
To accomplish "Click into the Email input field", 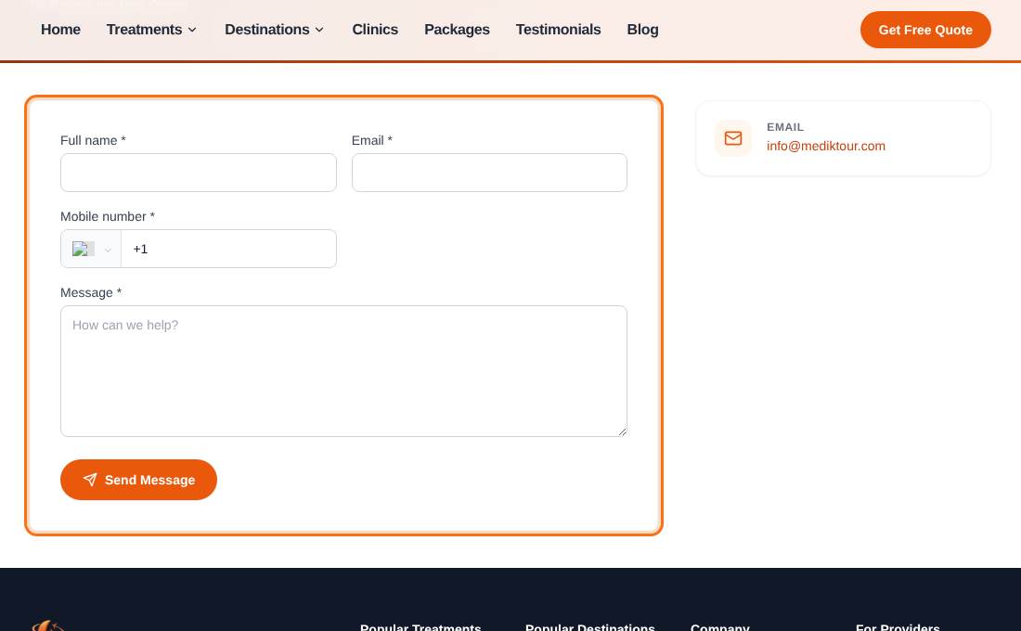I will click(x=490, y=173).
